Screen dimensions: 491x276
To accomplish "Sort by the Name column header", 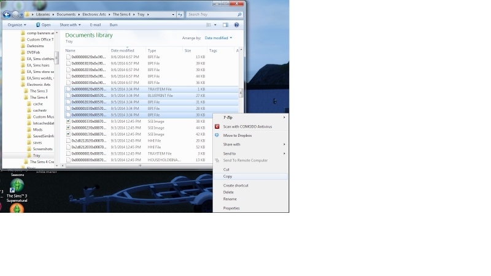I will 87,50.
